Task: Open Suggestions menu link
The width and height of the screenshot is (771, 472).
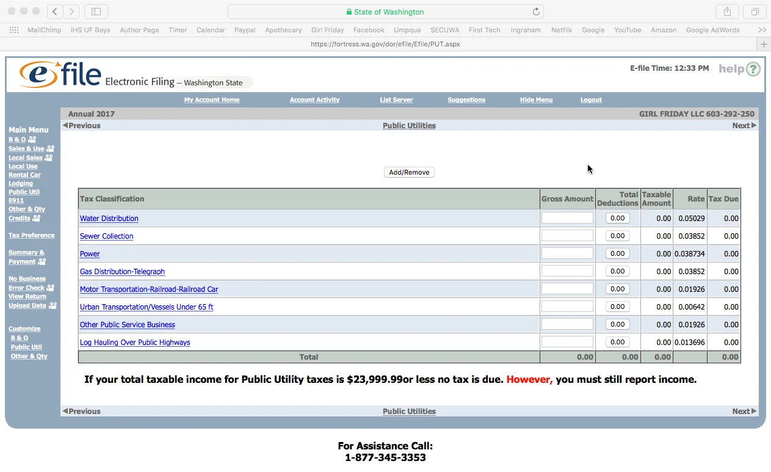Action: click(x=466, y=100)
